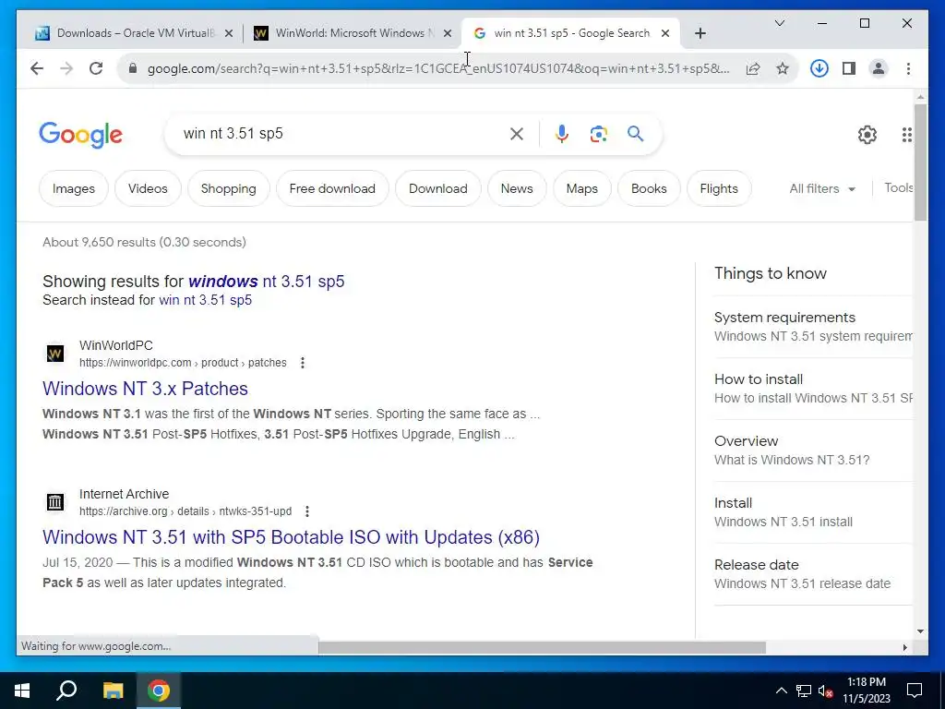Image resolution: width=945 pixels, height=709 pixels.
Task: Filter results by Videos
Action: click(x=148, y=188)
